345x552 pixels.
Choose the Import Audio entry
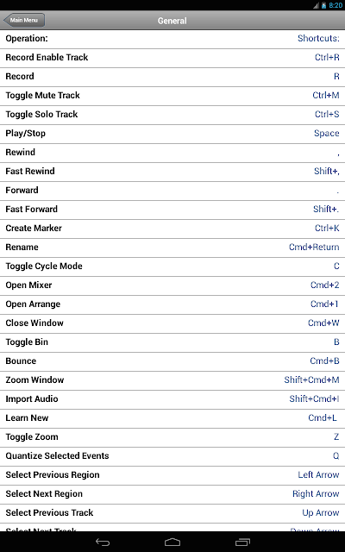pos(172,400)
